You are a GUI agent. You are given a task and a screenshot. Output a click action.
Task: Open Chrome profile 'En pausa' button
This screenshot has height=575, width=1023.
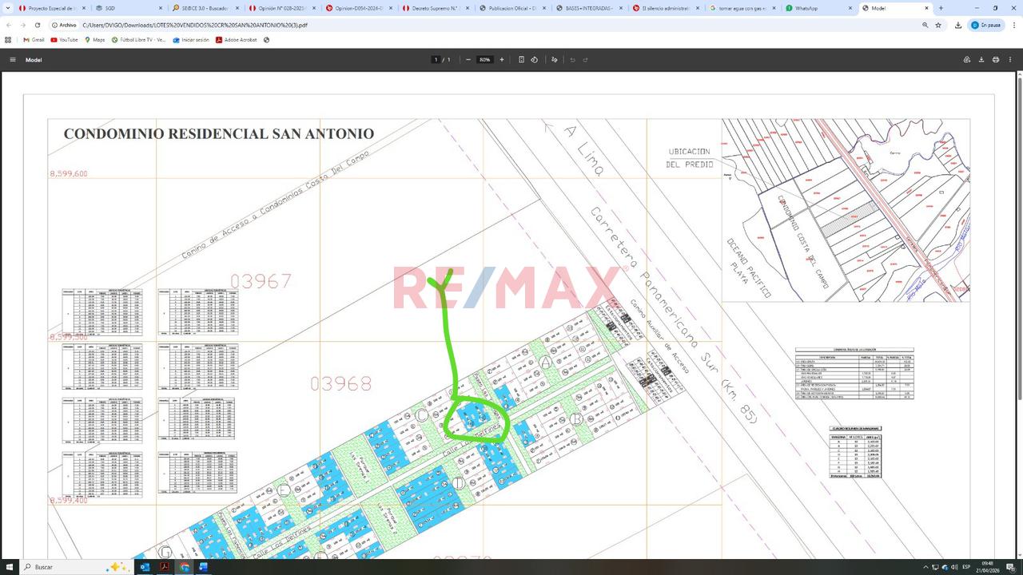(x=985, y=25)
